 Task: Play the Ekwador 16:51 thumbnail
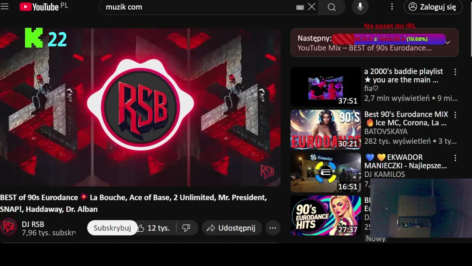pos(326,173)
